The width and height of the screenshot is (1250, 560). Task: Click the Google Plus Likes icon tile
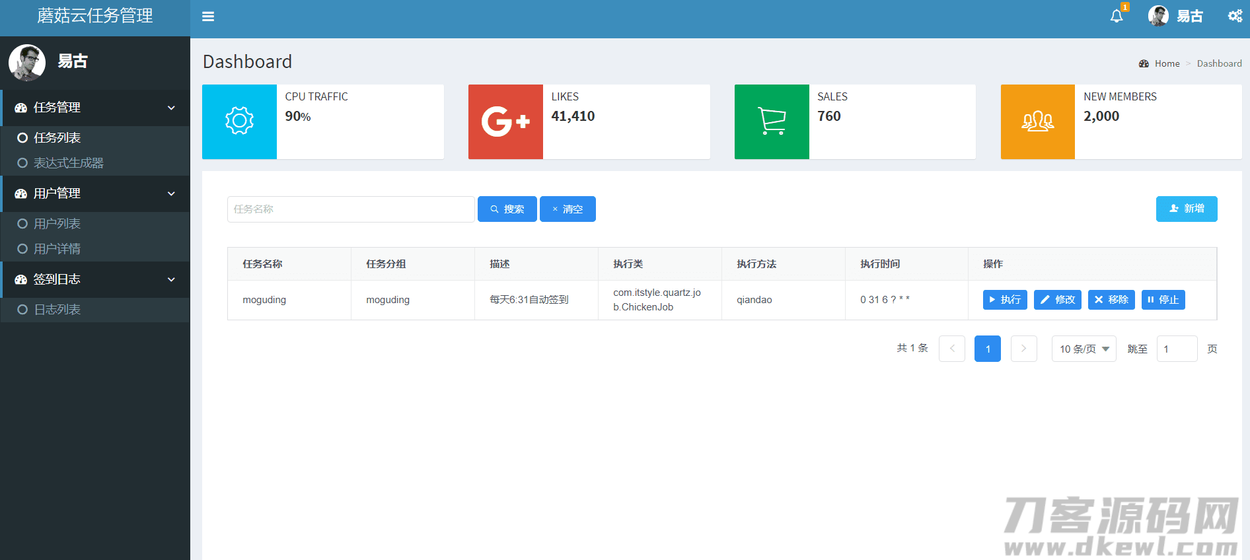(x=505, y=122)
